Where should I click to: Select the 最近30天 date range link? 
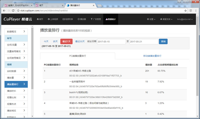click(80, 42)
